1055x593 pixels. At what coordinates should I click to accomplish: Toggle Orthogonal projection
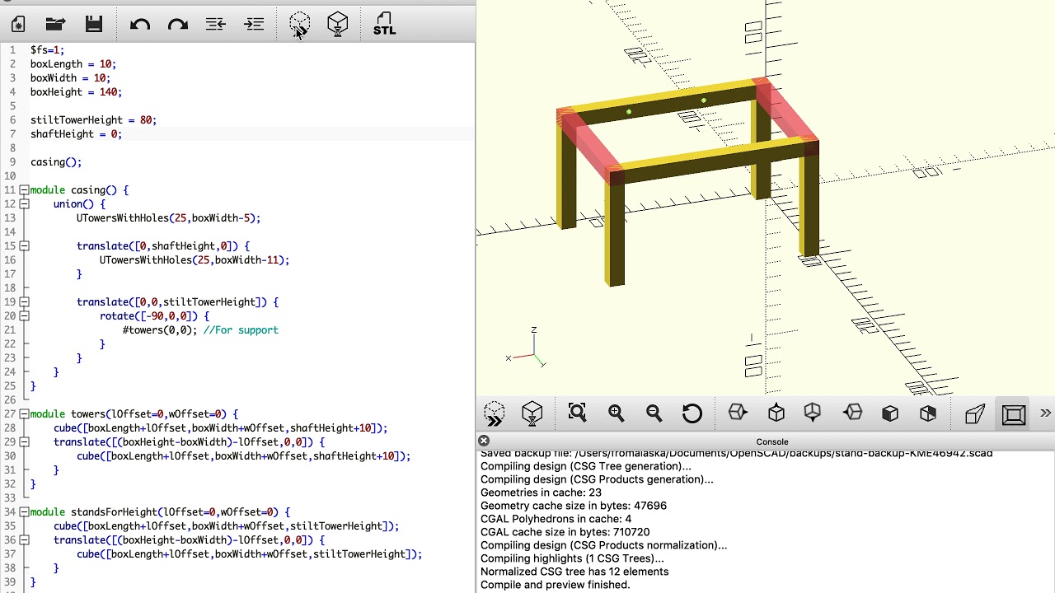coord(1013,413)
